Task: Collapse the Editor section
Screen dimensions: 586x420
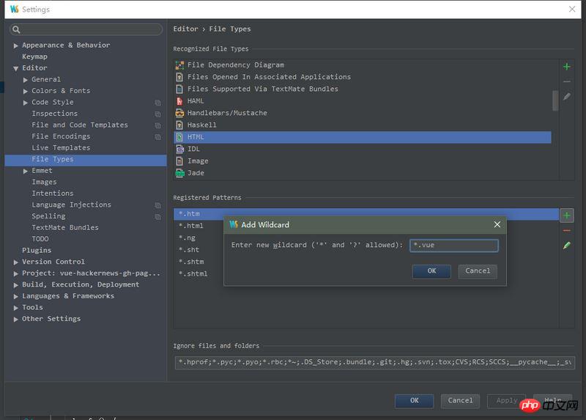Action: coord(15,68)
